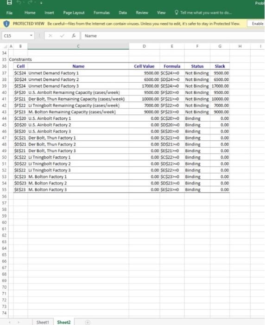Select Li Tningbolt Factory 3 cell
Viewport: 265px width, 325px height.
pyautogui.click(x=78, y=170)
